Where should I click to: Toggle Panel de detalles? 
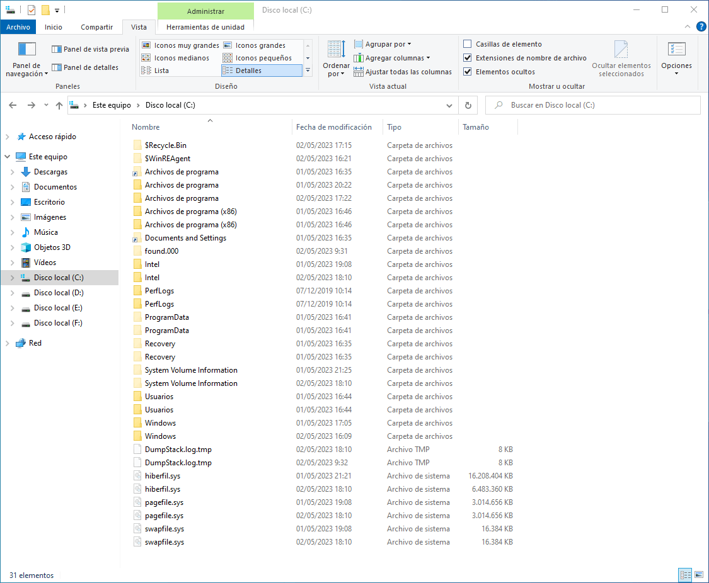85,67
